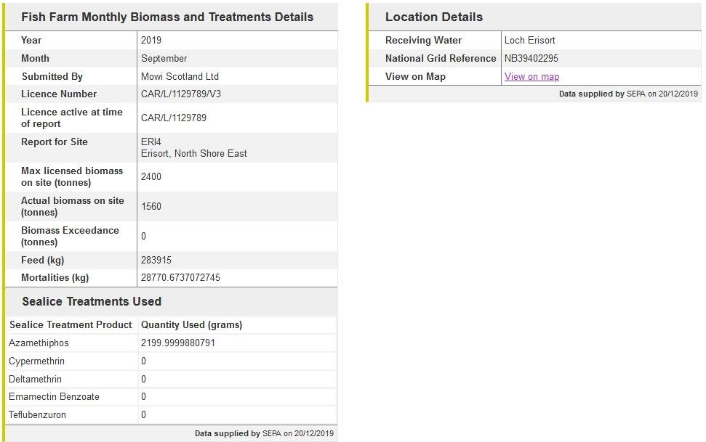Open the View on map link
Image resolution: width=706 pixels, height=442 pixels.
531,76
